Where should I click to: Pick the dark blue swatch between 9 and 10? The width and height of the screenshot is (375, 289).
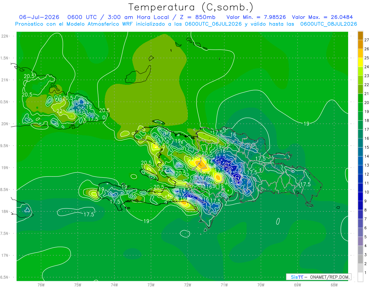click(360, 196)
